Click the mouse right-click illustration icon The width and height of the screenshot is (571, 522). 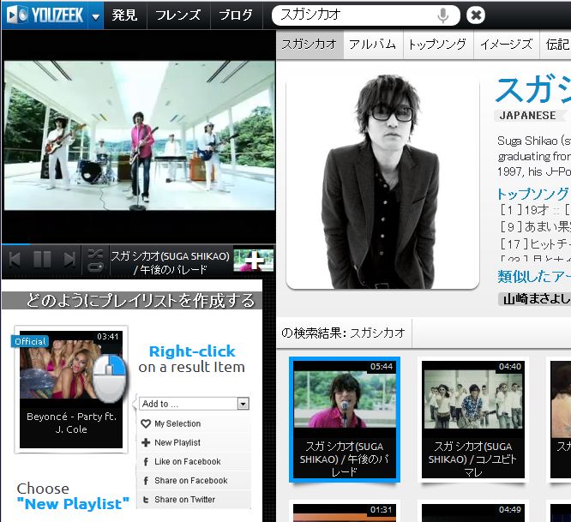pyautogui.click(x=109, y=379)
